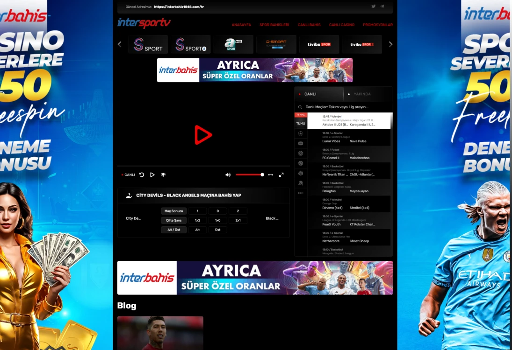Expand the channel carousel with right arrow
The height and width of the screenshot is (350, 512).
point(391,44)
